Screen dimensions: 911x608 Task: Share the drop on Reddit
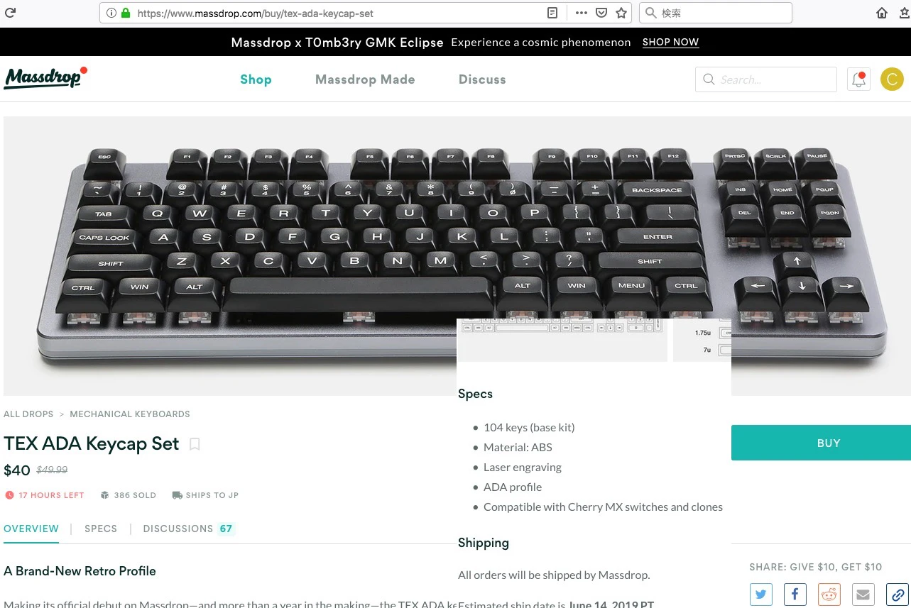pos(829,595)
